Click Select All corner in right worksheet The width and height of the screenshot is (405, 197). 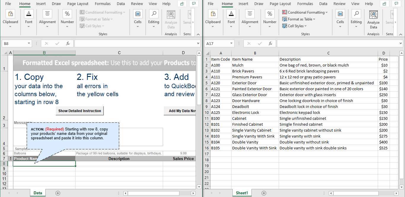click(x=207, y=53)
